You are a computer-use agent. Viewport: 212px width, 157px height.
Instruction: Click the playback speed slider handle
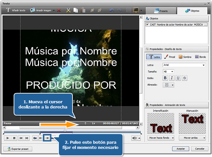tap(86, 123)
